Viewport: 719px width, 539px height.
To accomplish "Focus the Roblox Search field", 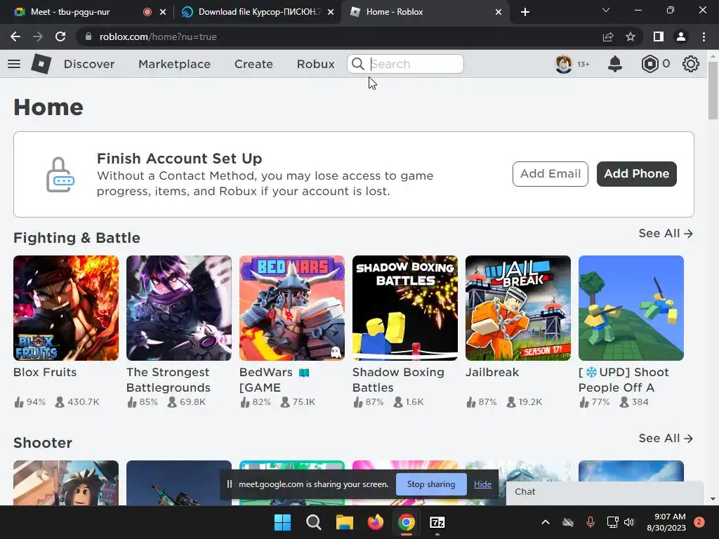I will click(405, 64).
